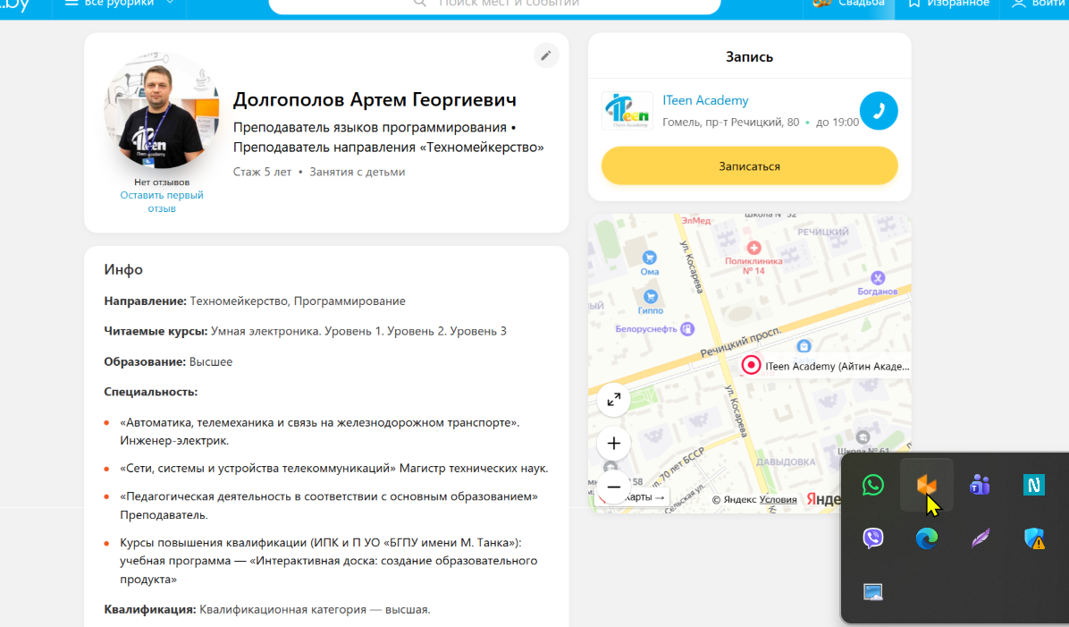Open Избранное favorites
Image resolution: width=1069 pixels, height=627 pixels.
coord(947,4)
